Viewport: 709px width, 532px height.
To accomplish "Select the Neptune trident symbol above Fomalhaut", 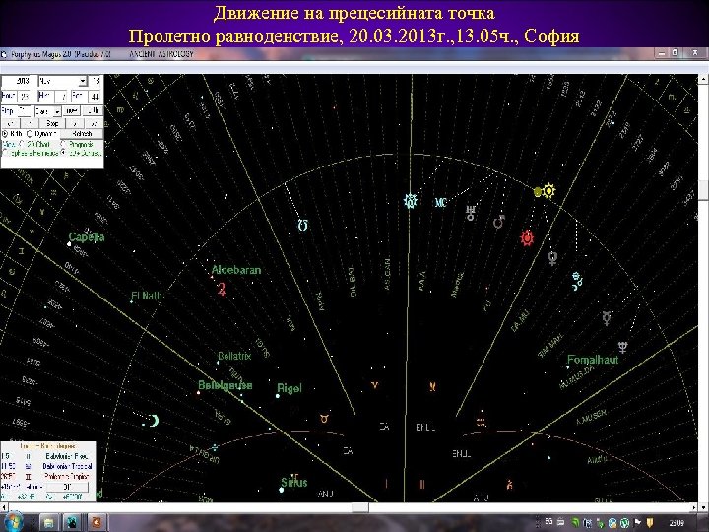I will click(623, 347).
